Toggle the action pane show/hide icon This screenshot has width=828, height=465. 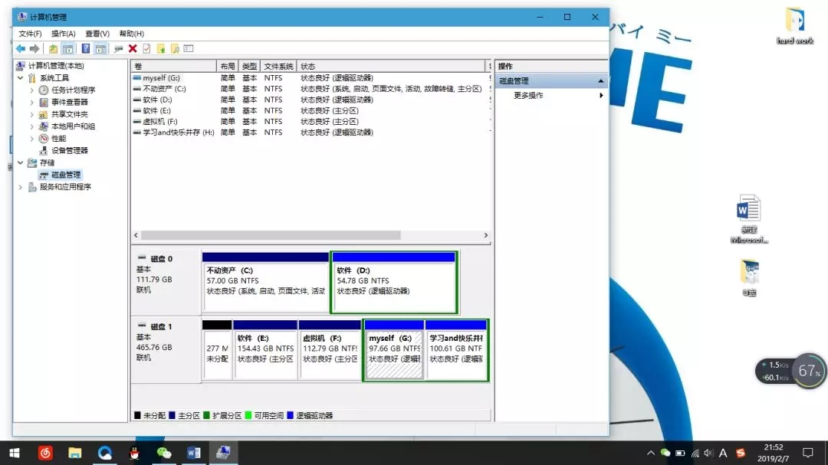click(100, 48)
